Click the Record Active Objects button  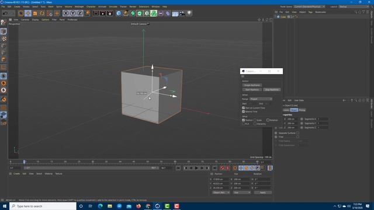click(x=222, y=168)
